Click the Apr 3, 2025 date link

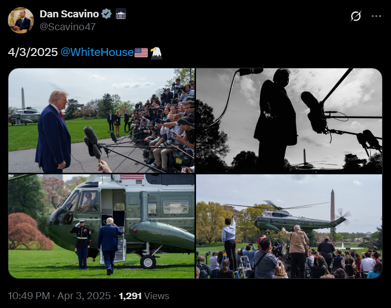point(84,296)
